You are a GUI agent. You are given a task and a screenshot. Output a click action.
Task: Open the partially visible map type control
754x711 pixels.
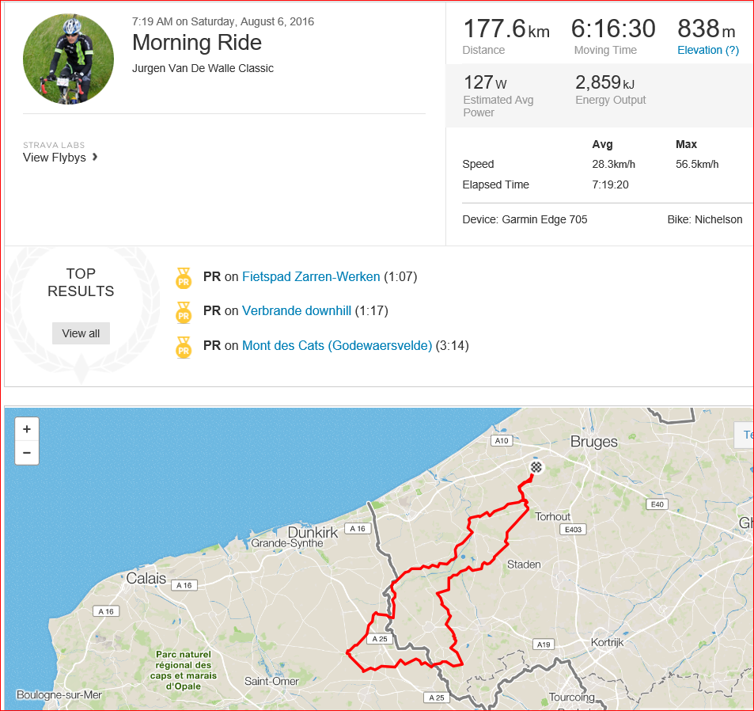[x=744, y=435]
